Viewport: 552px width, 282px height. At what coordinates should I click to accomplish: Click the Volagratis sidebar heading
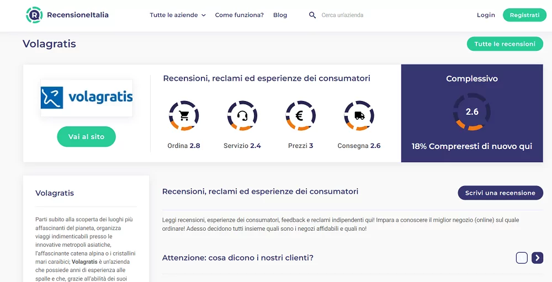click(x=55, y=193)
